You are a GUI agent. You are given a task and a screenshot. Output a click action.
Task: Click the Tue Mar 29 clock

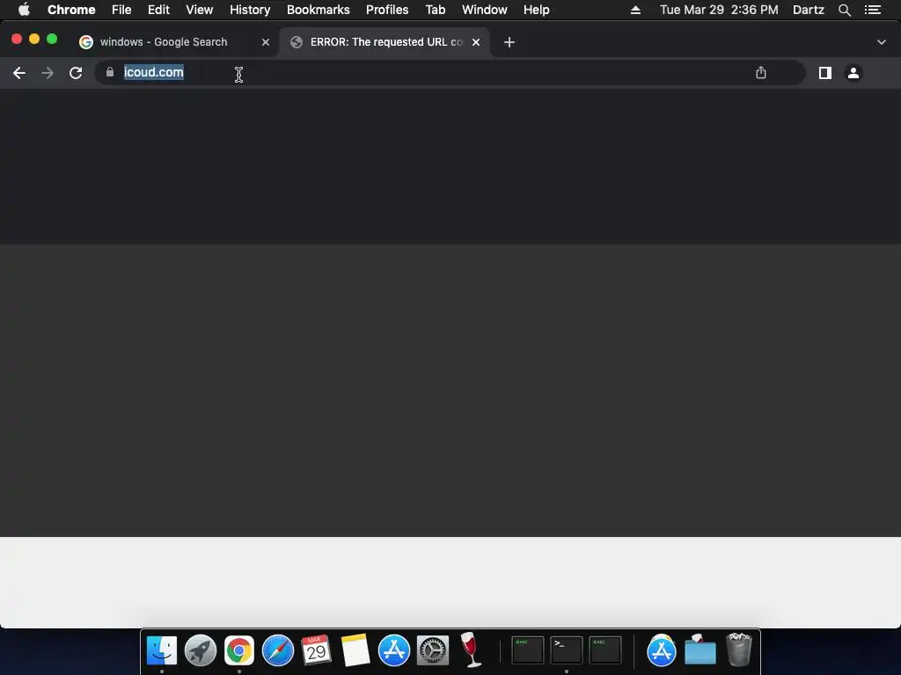coord(719,10)
